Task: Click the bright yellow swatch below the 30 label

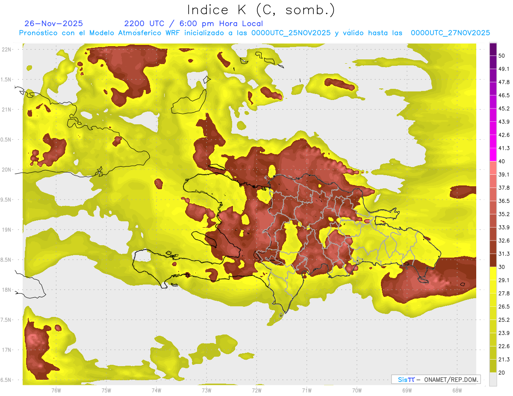Action: click(x=493, y=273)
